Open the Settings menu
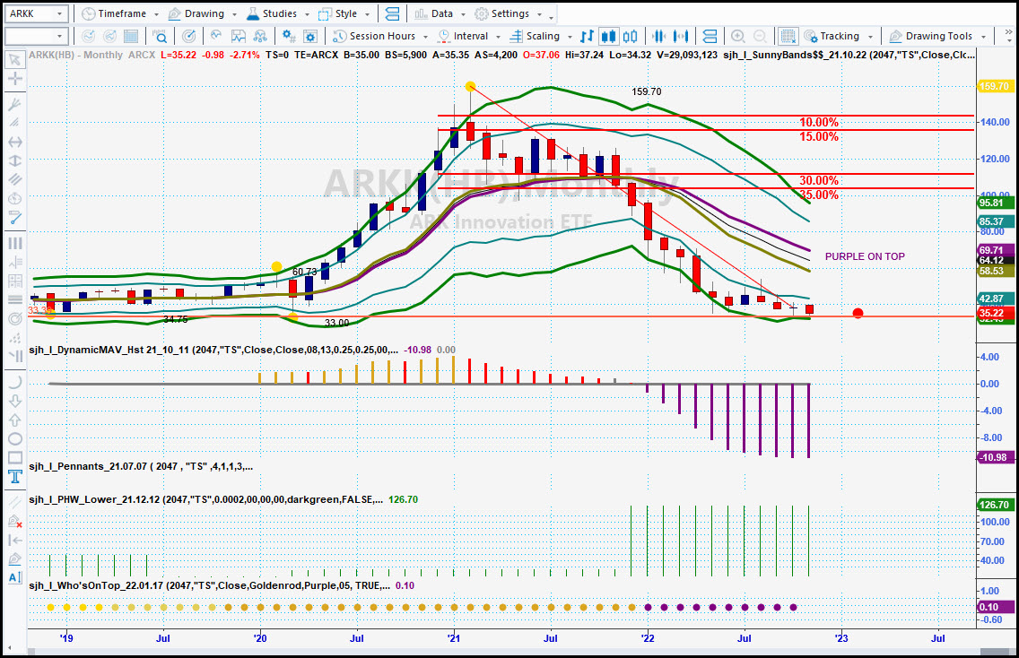 click(502, 13)
